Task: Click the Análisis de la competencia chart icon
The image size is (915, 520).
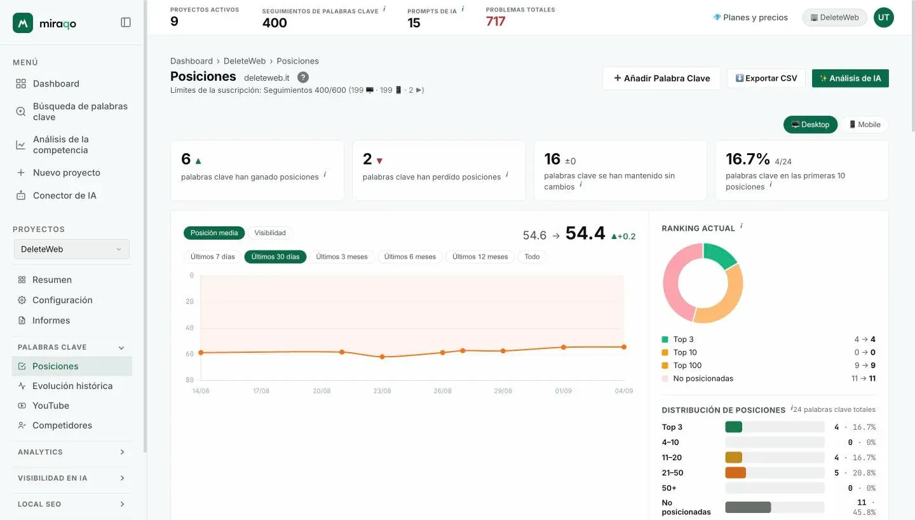Action: pyautogui.click(x=21, y=145)
